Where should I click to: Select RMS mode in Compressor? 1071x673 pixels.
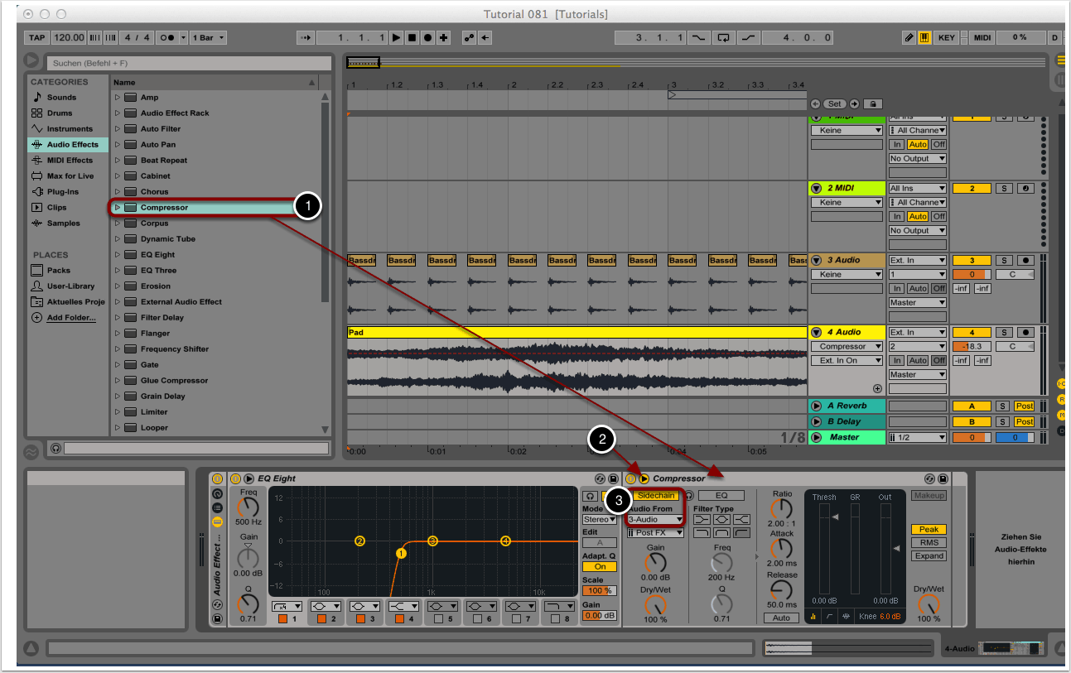(x=929, y=543)
